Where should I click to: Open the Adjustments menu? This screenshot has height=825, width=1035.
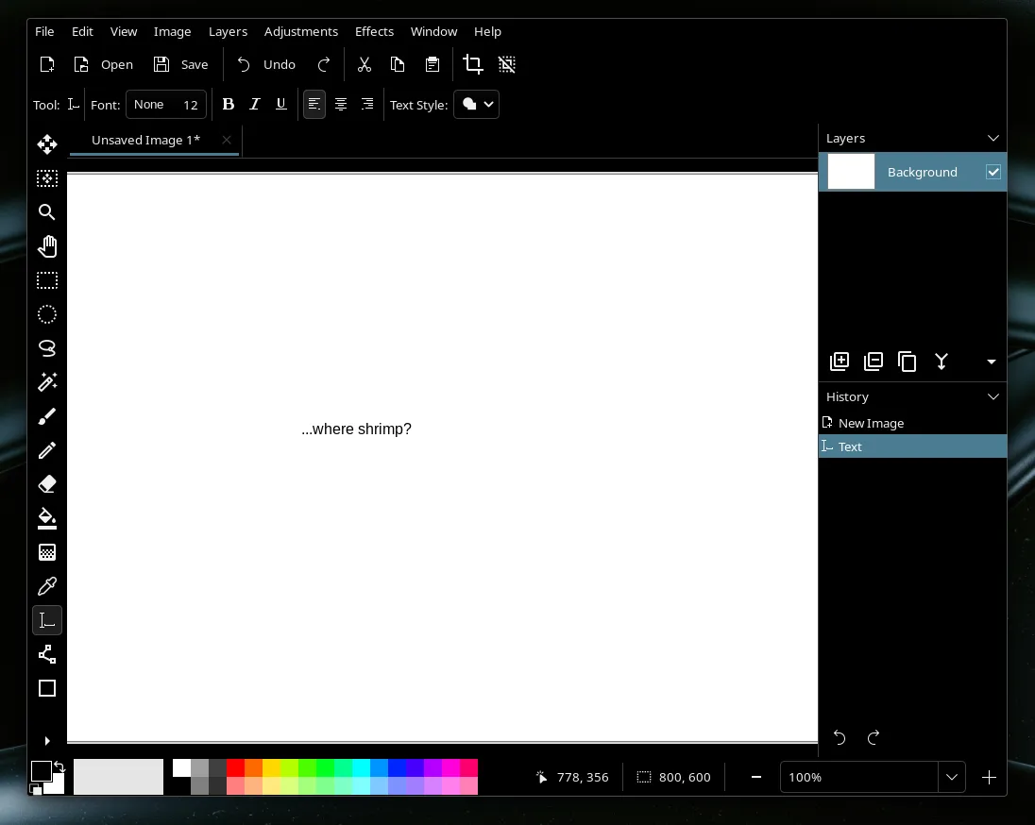[301, 31]
